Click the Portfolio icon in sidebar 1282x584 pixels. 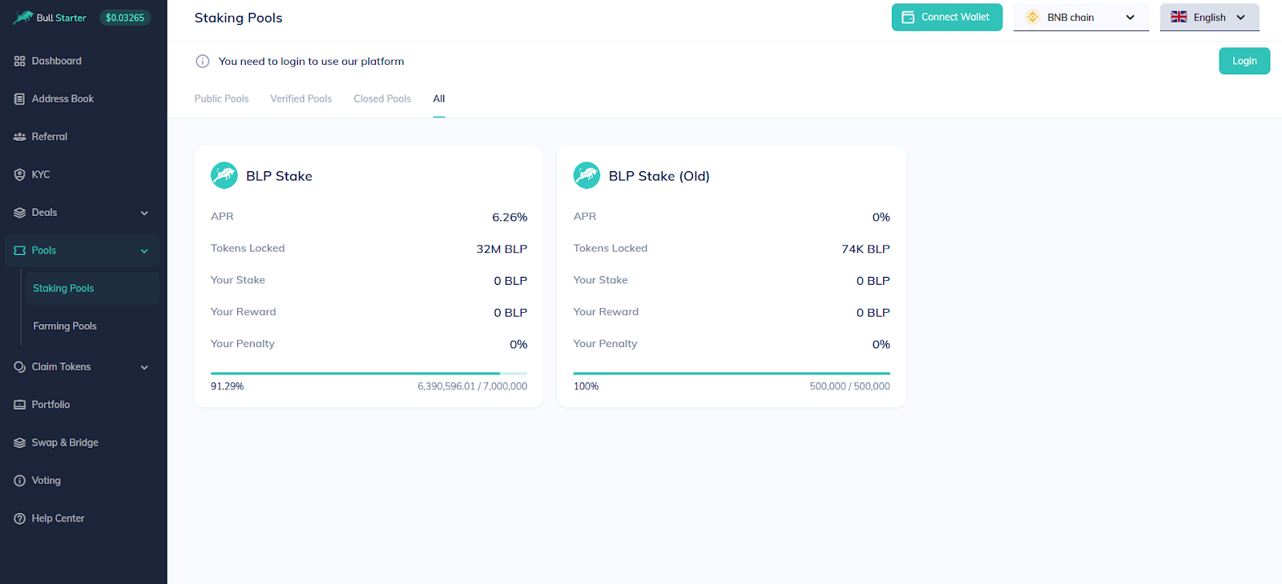point(20,405)
